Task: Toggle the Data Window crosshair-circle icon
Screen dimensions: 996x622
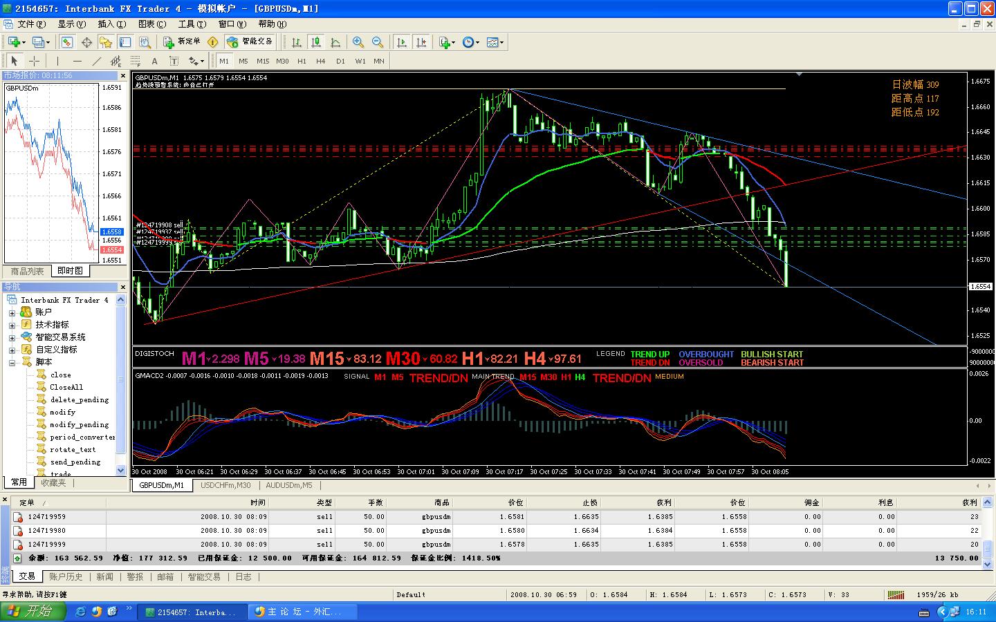Action: 86,42
